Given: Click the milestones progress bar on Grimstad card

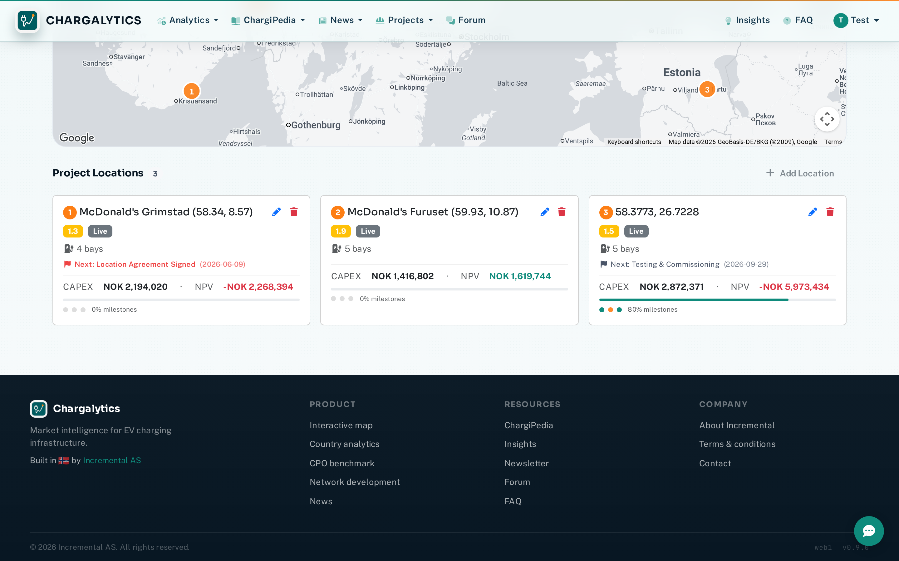Looking at the screenshot, I should tap(181, 300).
